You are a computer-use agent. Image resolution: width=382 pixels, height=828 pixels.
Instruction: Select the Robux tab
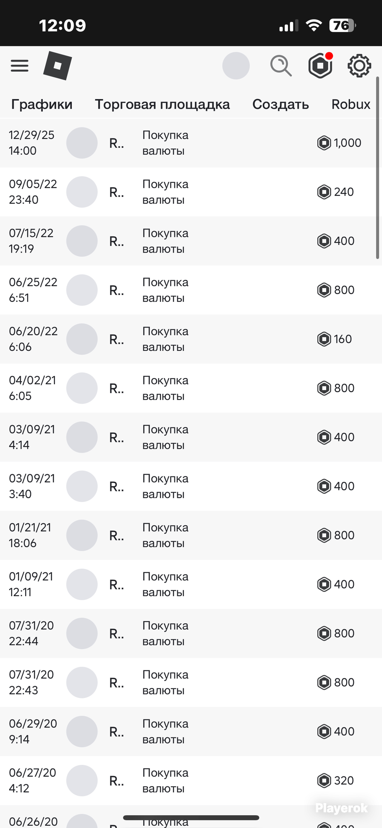pos(351,104)
